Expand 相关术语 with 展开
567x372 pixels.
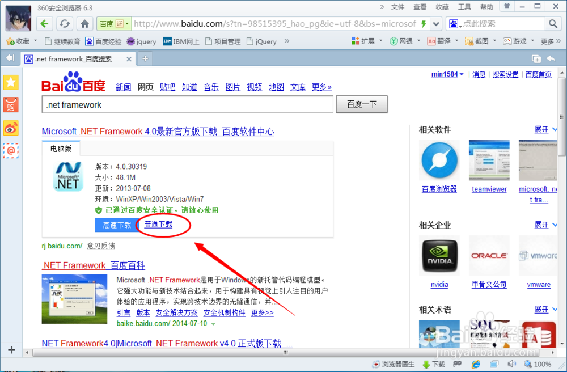tap(545, 309)
